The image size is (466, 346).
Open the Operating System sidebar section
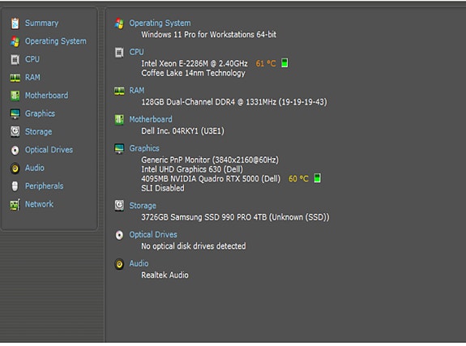pyautogui.click(x=56, y=41)
